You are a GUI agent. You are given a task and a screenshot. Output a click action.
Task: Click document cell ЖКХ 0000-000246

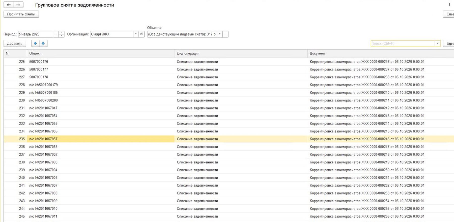pyautogui.click(x=381, y=139)
